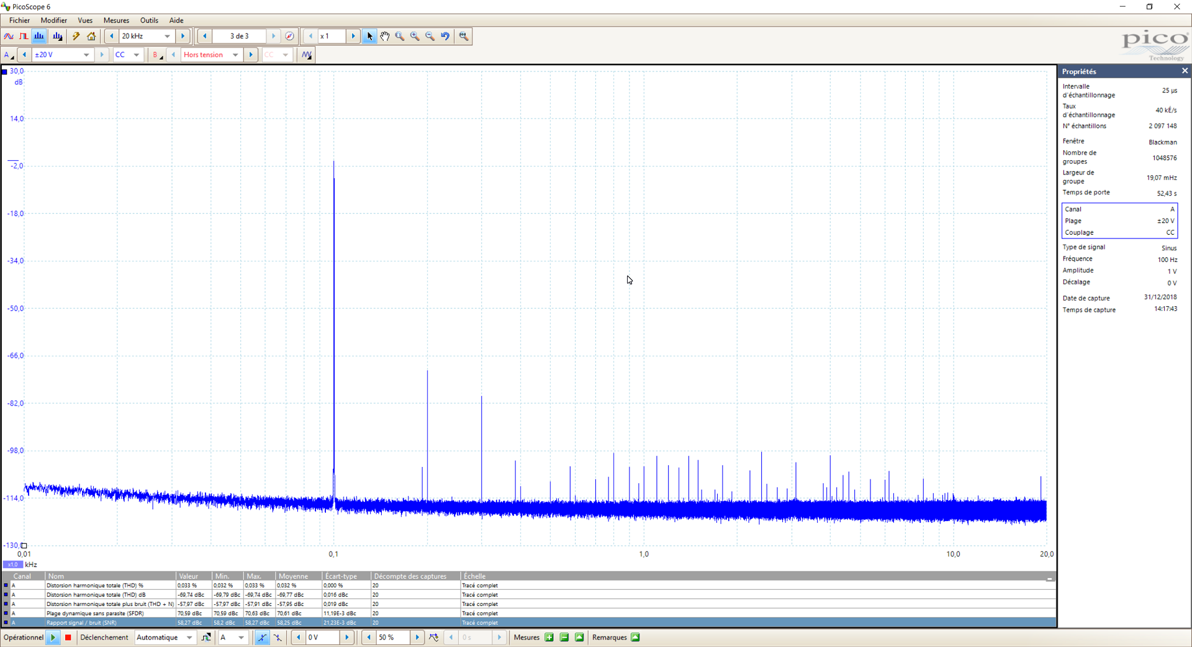Add measurement with green plus icon

(x=549, y=637)
